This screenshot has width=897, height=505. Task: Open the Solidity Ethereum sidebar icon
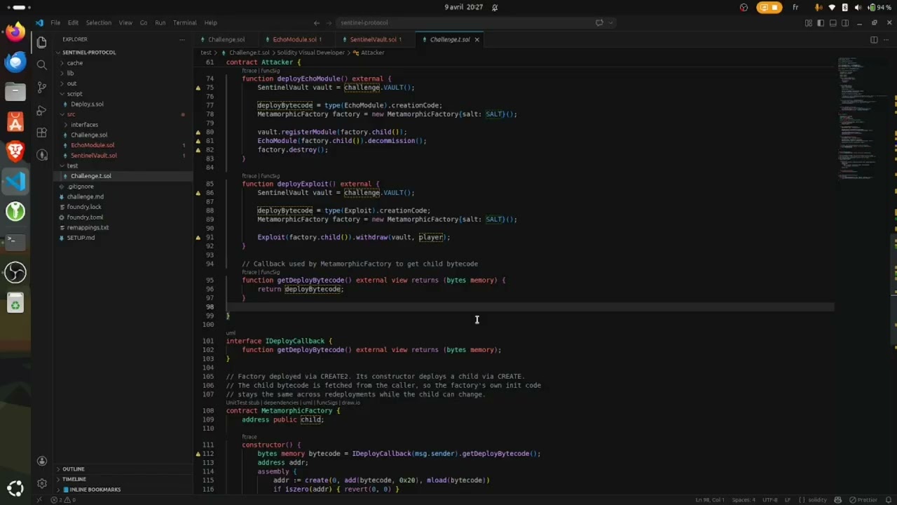point(41,155)
